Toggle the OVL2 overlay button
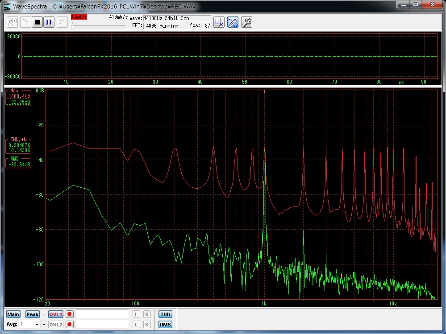 (55, 325)
